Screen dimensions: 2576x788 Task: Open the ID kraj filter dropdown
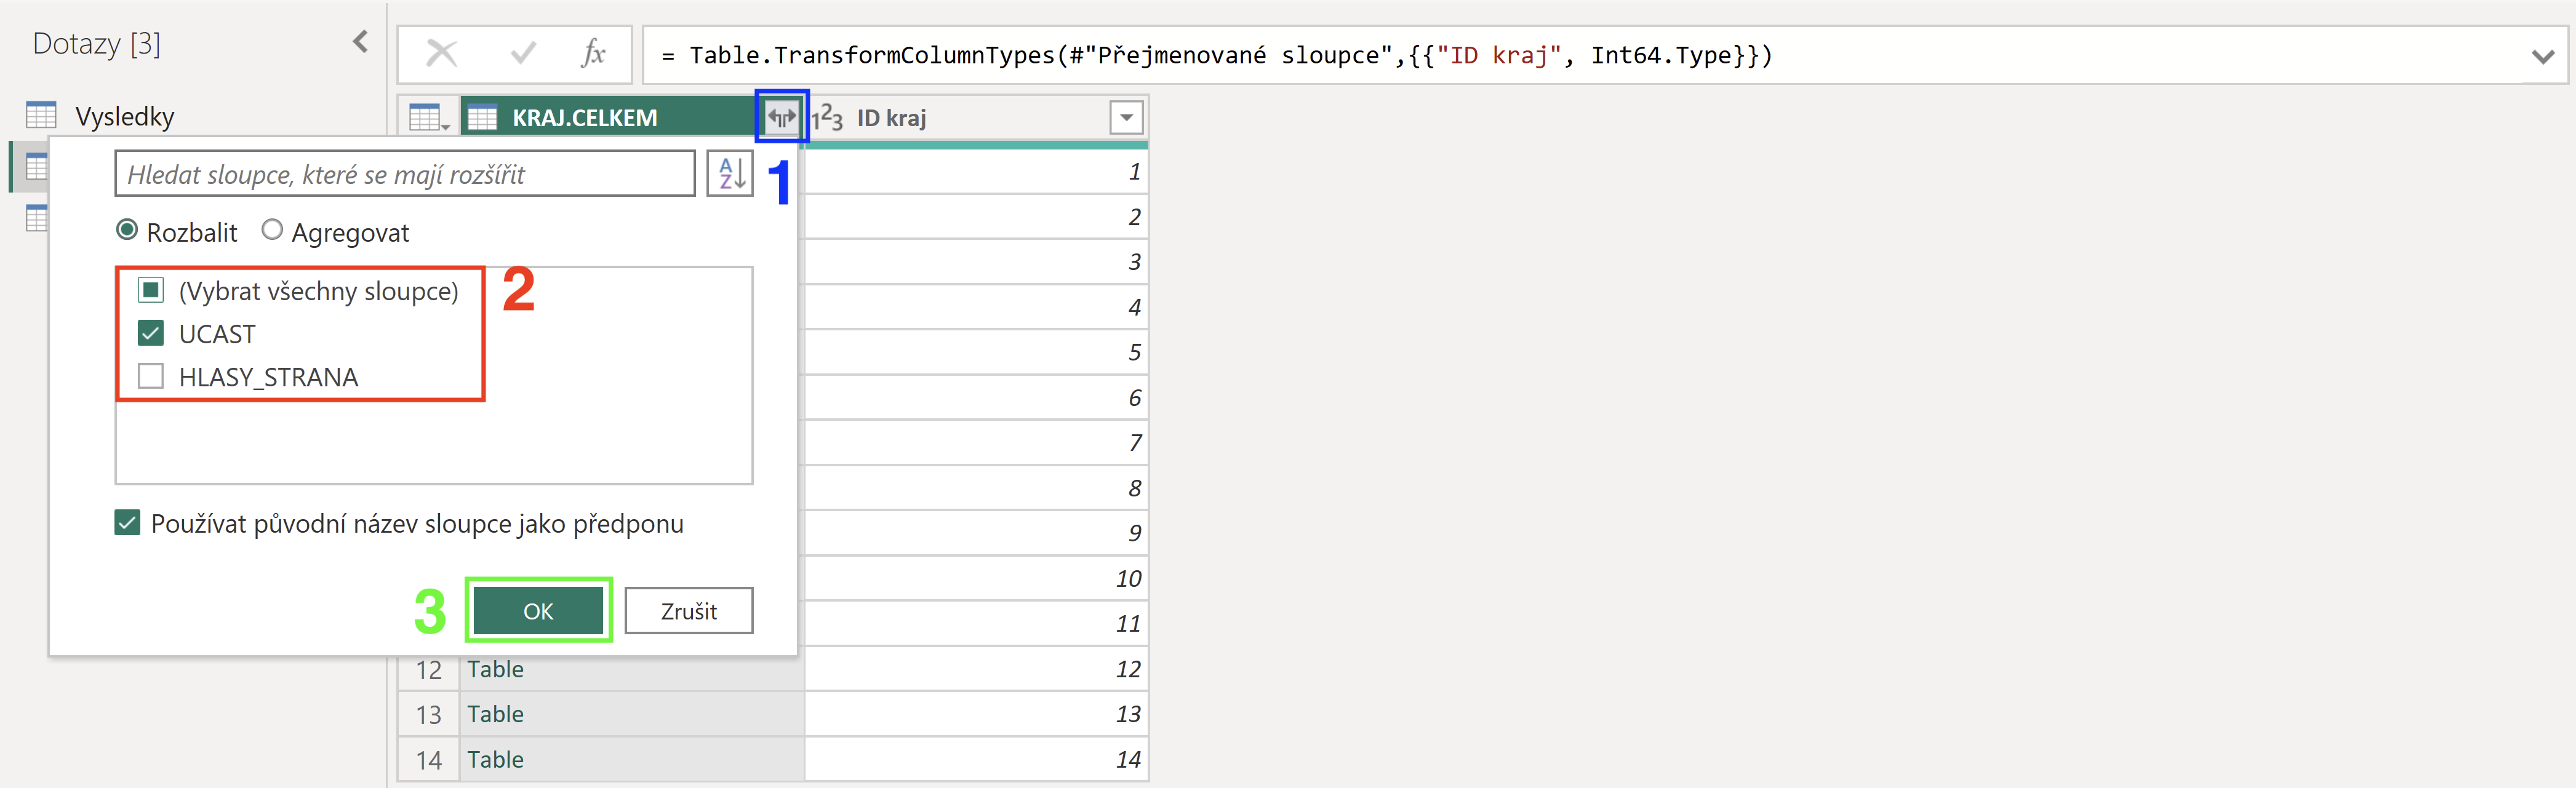coord(1127,118)
